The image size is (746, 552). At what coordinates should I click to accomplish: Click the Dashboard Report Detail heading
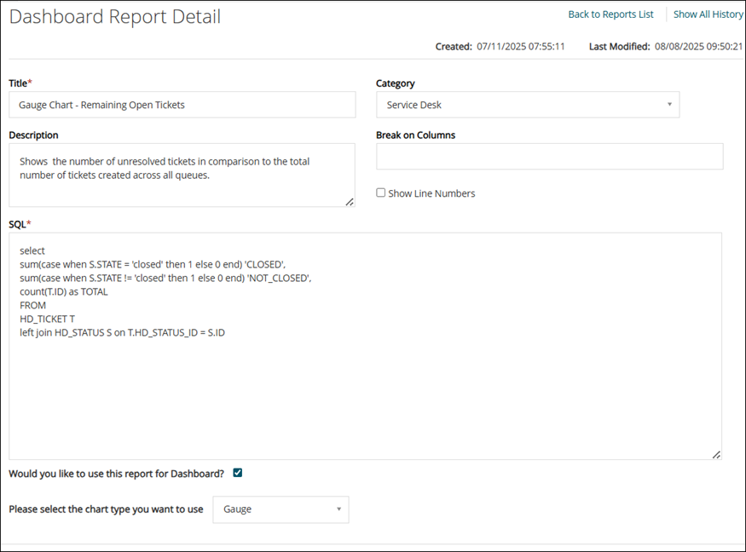(115, 17)
